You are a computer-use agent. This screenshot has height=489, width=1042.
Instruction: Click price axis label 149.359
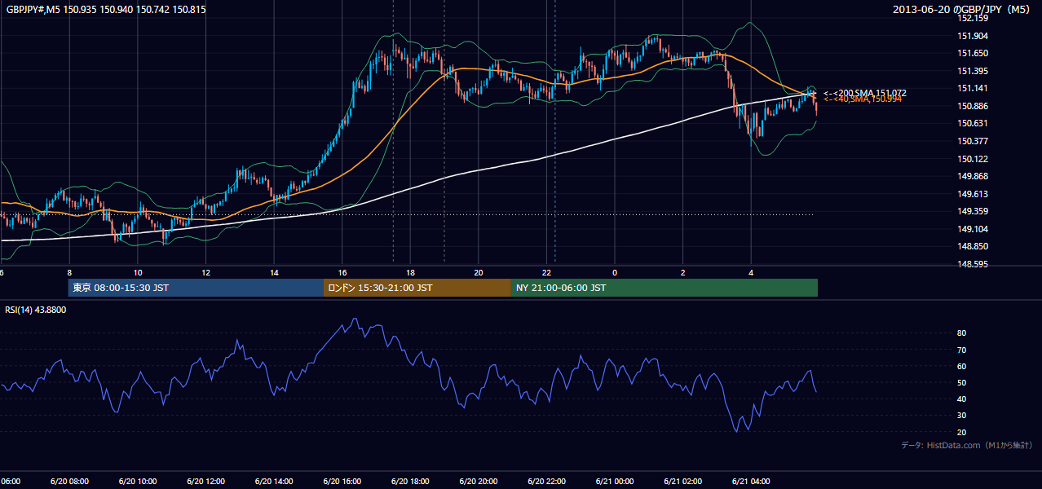coord(973,211)
